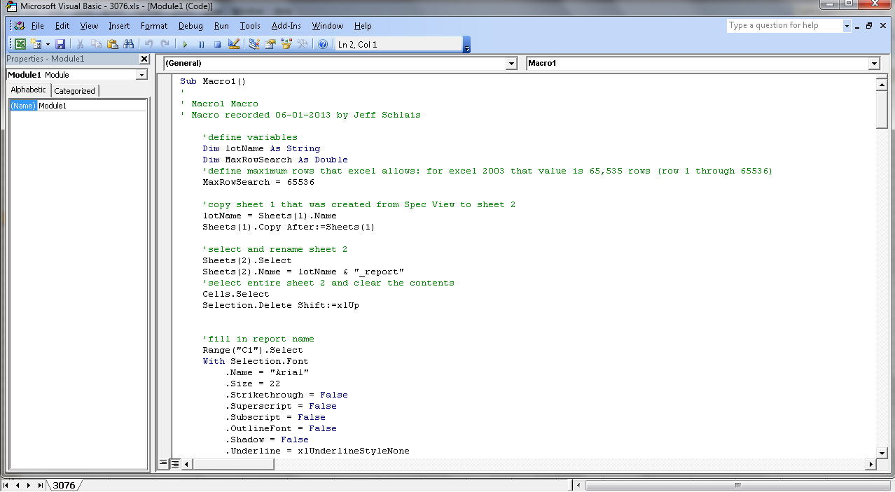The image size is (895, 492).
Task: Click the View Microsoft Excel icon
Action: pyautogui.click(x=20, y=44)
